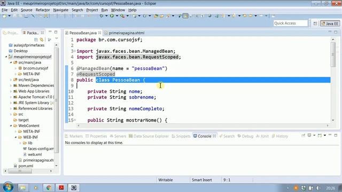Collapse the meuprimeiroprojetojsf project node
Screen dimensions: 342x192
point(6,57)
